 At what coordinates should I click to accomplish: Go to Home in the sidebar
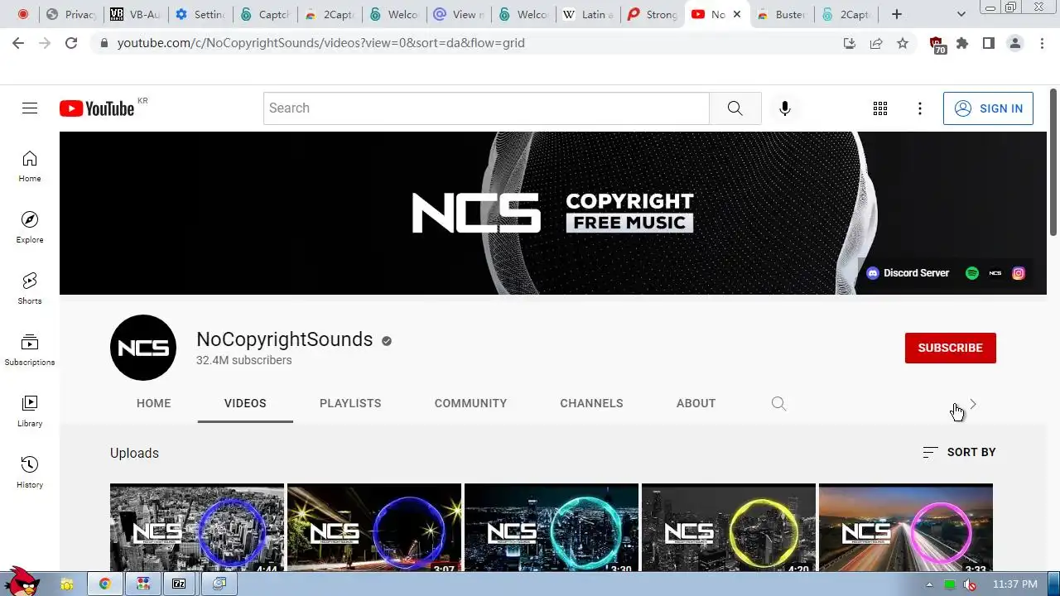(30, 166)
